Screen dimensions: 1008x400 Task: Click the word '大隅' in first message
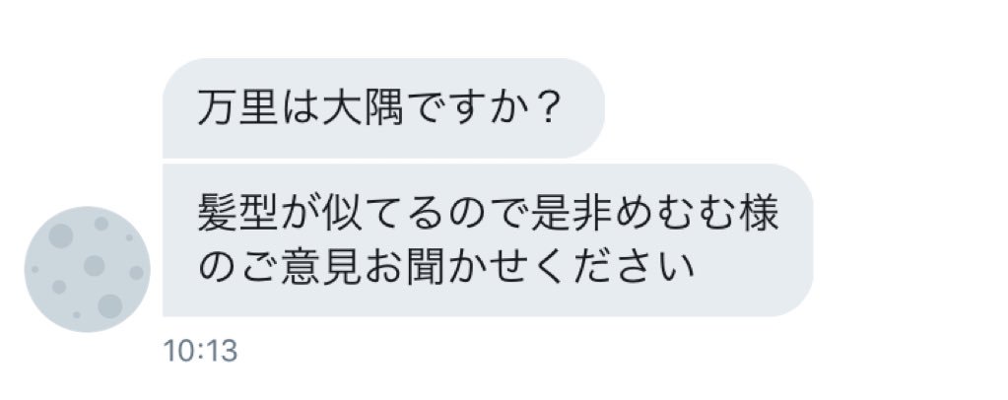(x=364, y=108)
